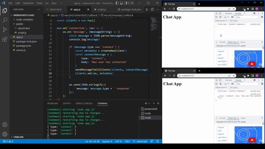265x149 pixels.
Task: Toggle the inspect element tool in top DevTools
Action: tap(217, 13)
